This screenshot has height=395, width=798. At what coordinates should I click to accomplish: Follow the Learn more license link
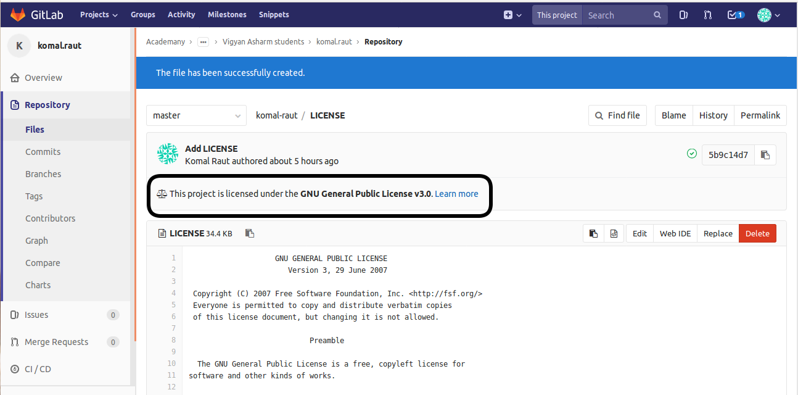[x=456, y=194]
